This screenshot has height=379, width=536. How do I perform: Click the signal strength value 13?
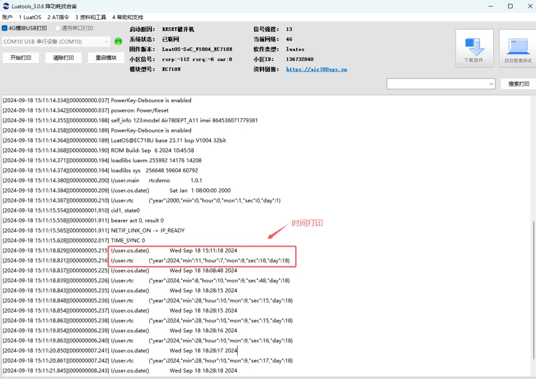point(289,29)
